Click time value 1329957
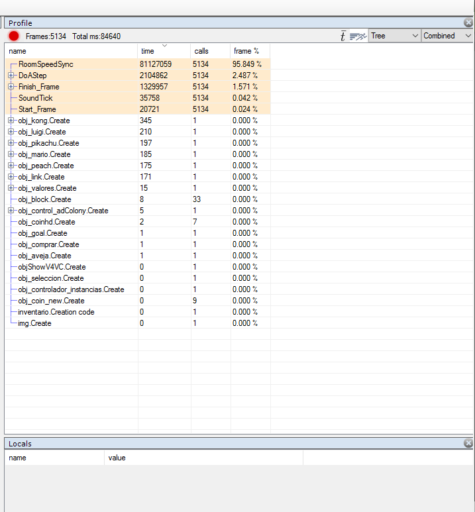 [154, 87]
